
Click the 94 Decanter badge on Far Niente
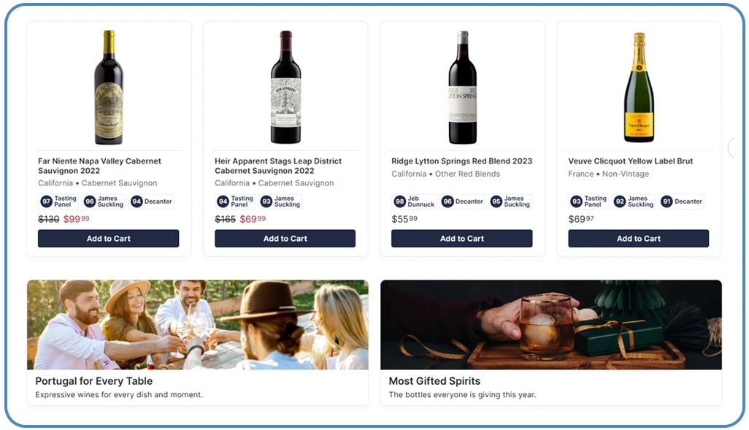point(151,201)
